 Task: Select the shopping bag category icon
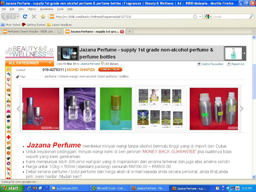9,69
